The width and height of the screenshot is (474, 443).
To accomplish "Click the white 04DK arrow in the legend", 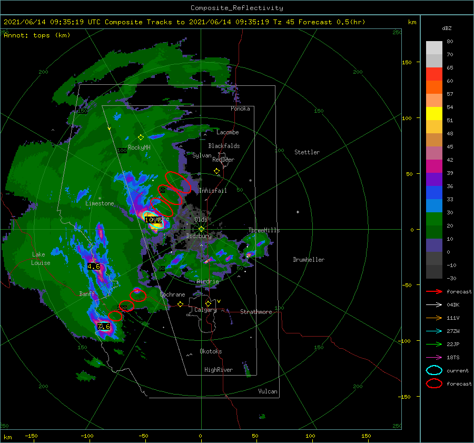I will [434, 304].
